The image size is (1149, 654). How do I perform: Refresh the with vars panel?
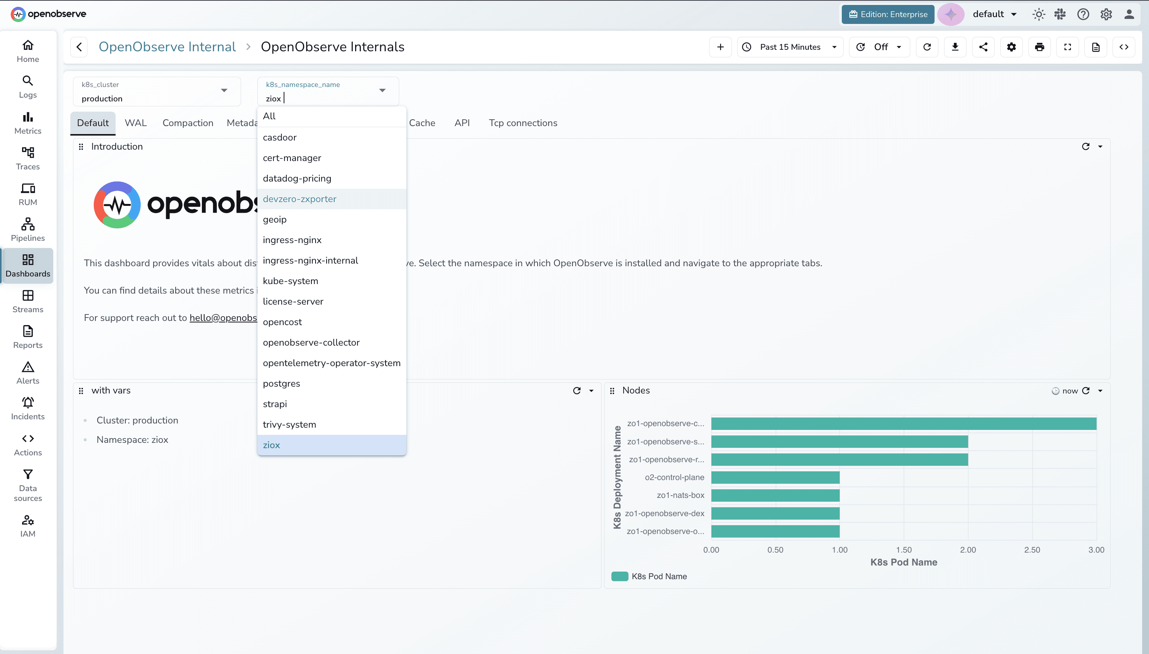pos(577,391)
